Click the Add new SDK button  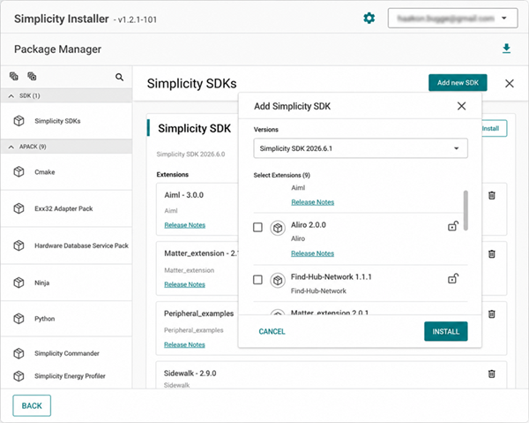[458, 83]
